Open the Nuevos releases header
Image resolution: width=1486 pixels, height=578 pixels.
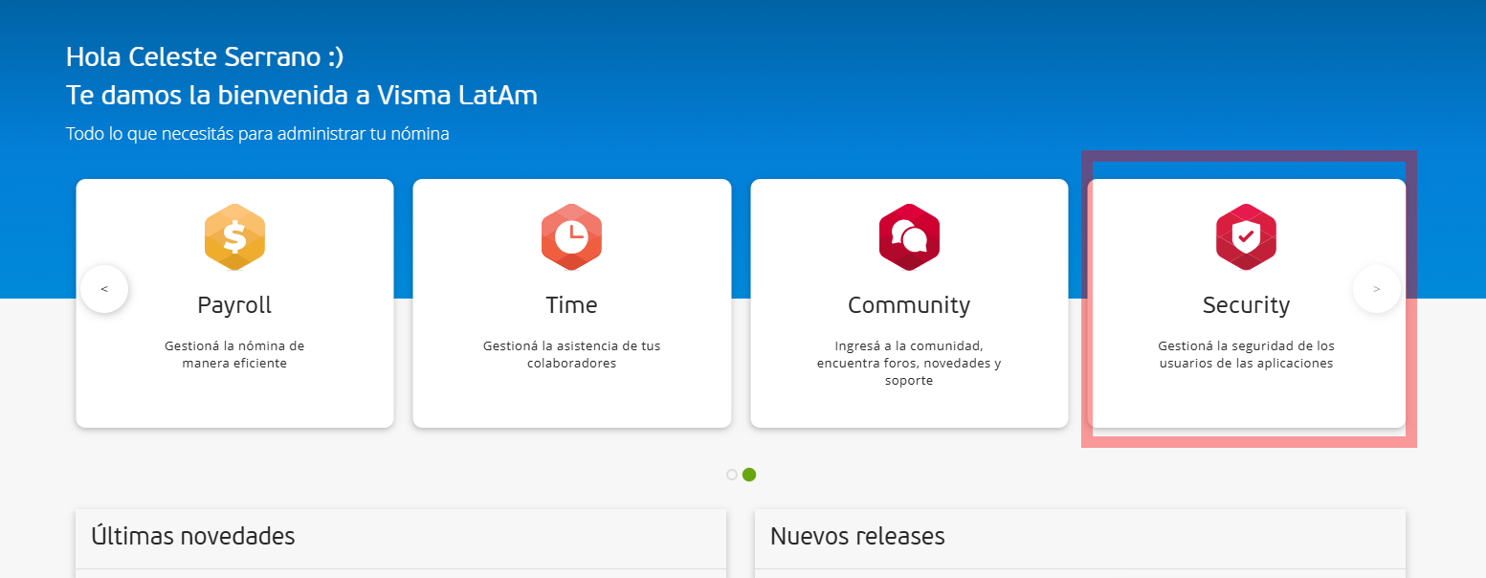pos(856,536)
